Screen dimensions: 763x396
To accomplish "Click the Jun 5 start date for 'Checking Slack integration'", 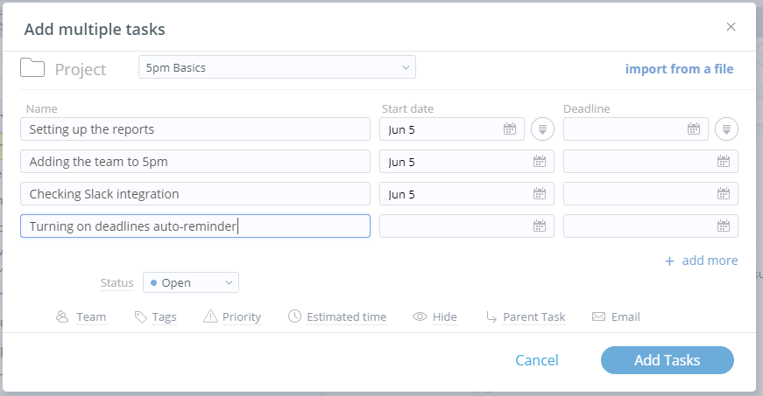I will tap(467, 194).
